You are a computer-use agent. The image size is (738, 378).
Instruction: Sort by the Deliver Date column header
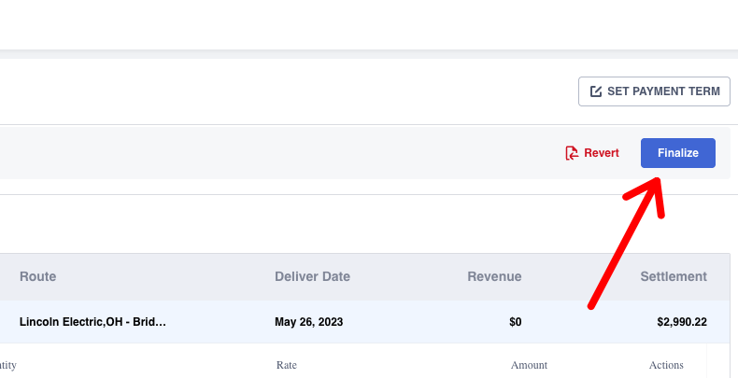point(312,276)
